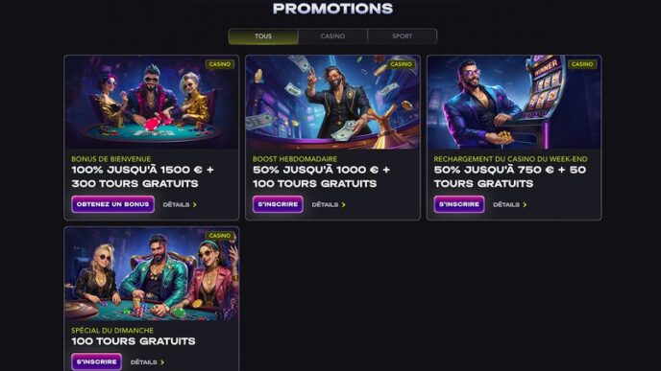661x371 pixels.
Task: Select the TOUS filter tab
Action: click(263, 36)
